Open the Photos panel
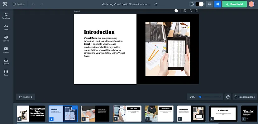 point(6,50)
